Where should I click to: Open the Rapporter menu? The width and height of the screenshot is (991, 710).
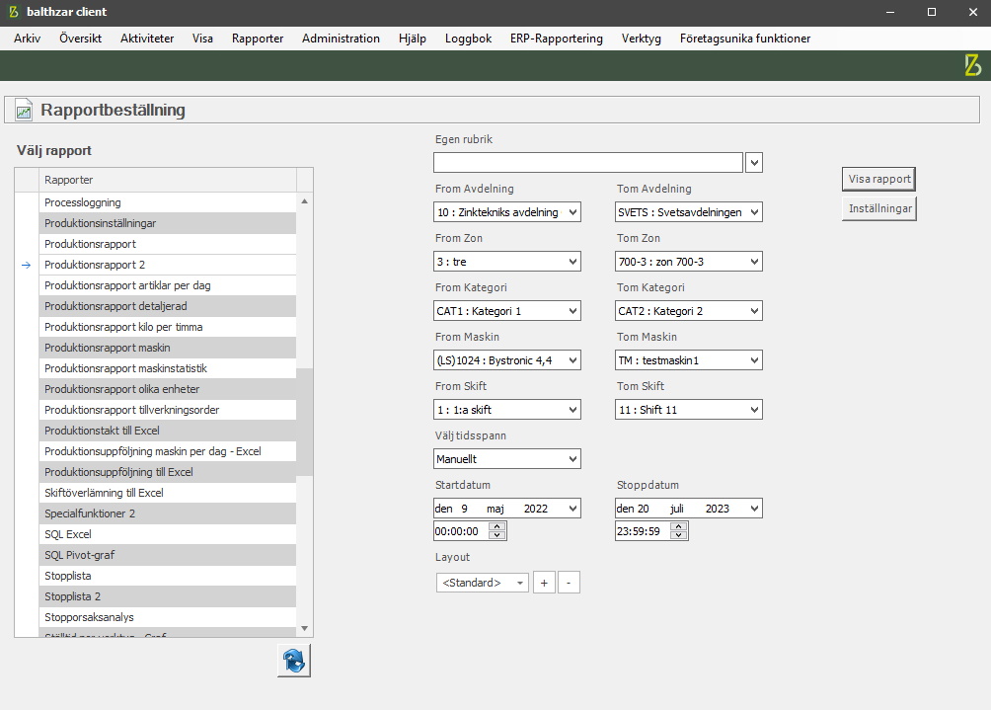tap(258, 38)
